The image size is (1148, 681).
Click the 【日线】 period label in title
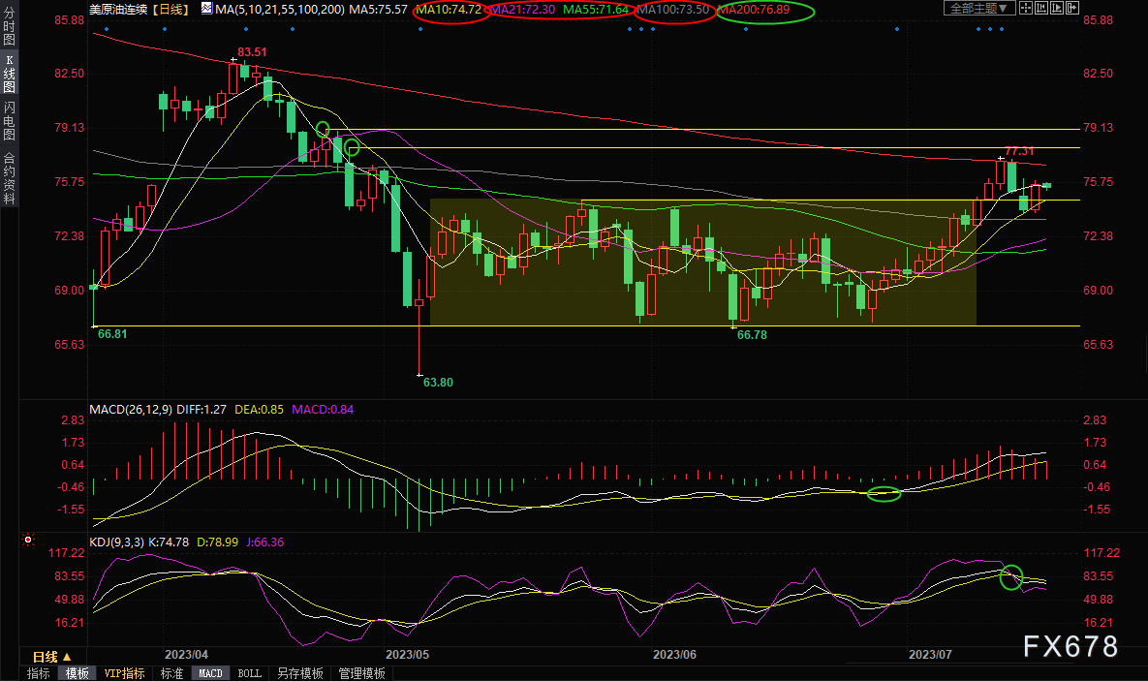[171, 10]
